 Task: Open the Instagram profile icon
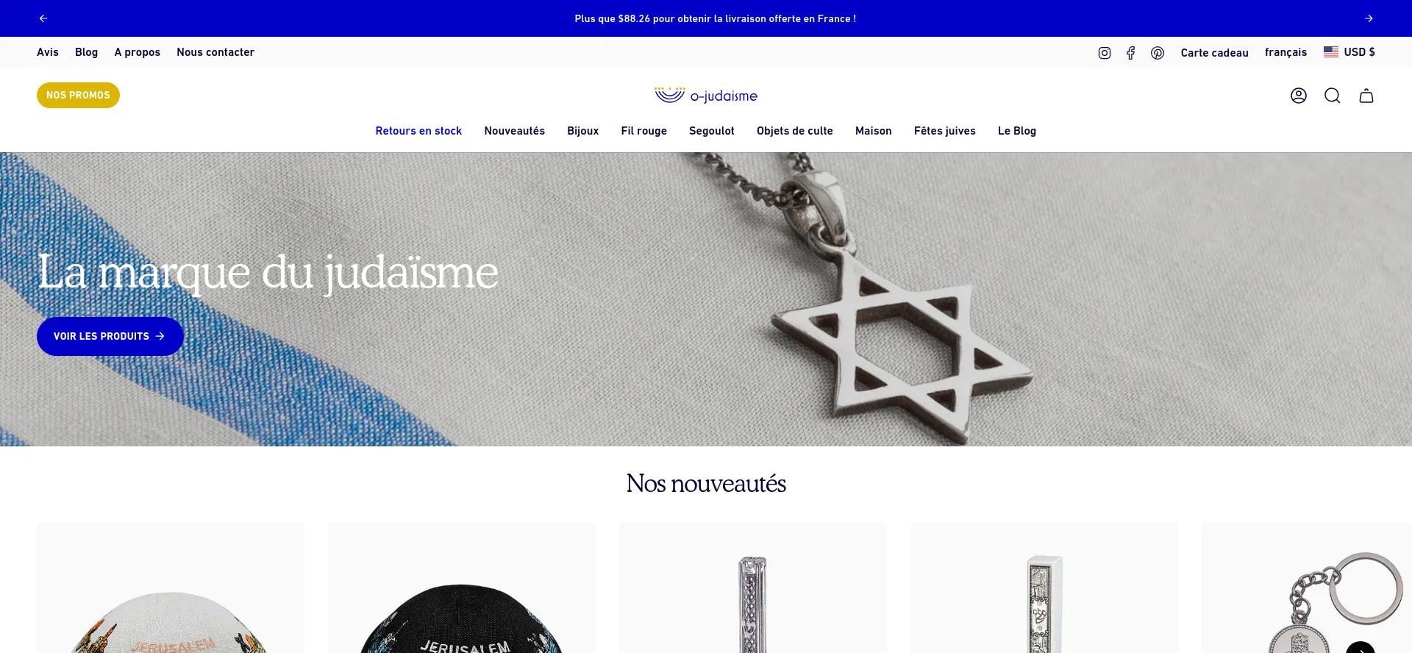[1104, 53]
